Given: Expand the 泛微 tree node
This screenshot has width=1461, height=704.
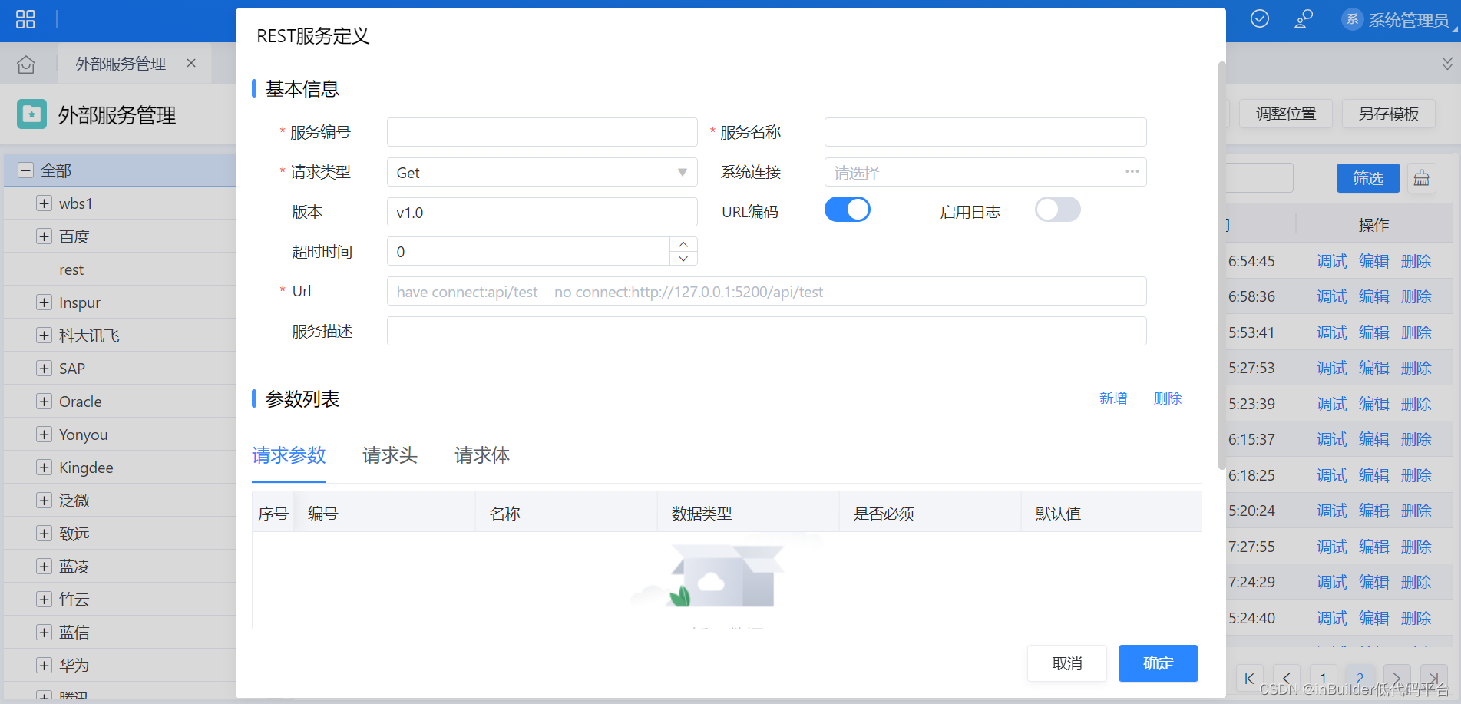Looking at the screenshot, I should click(x=44, y=501).
